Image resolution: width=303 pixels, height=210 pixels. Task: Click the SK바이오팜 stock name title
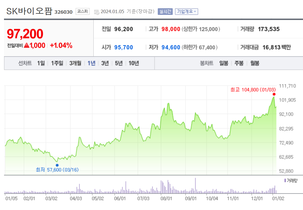[29, 11]
